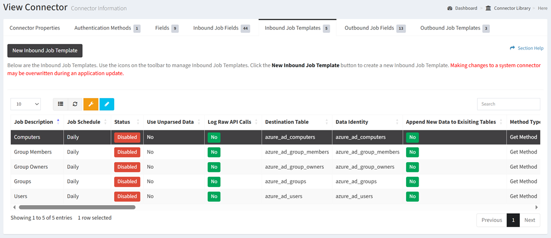Sort by Job Description column

tap(33, 122)
